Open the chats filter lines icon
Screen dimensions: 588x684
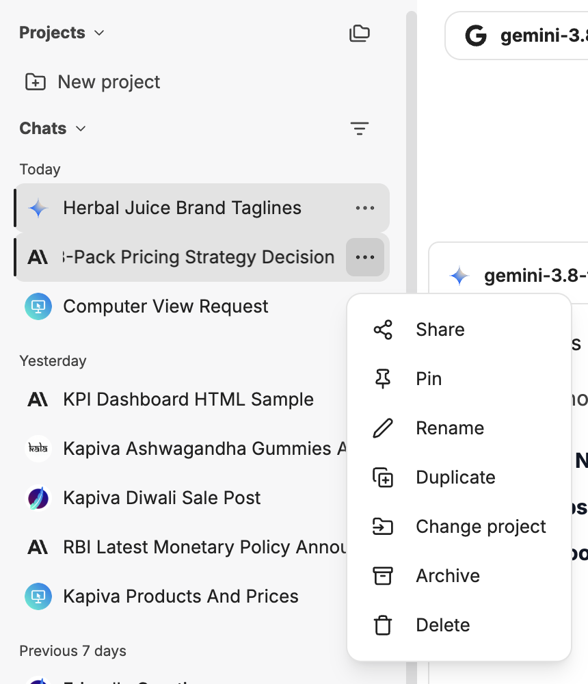pyautogui.click(x=360, y=129)
